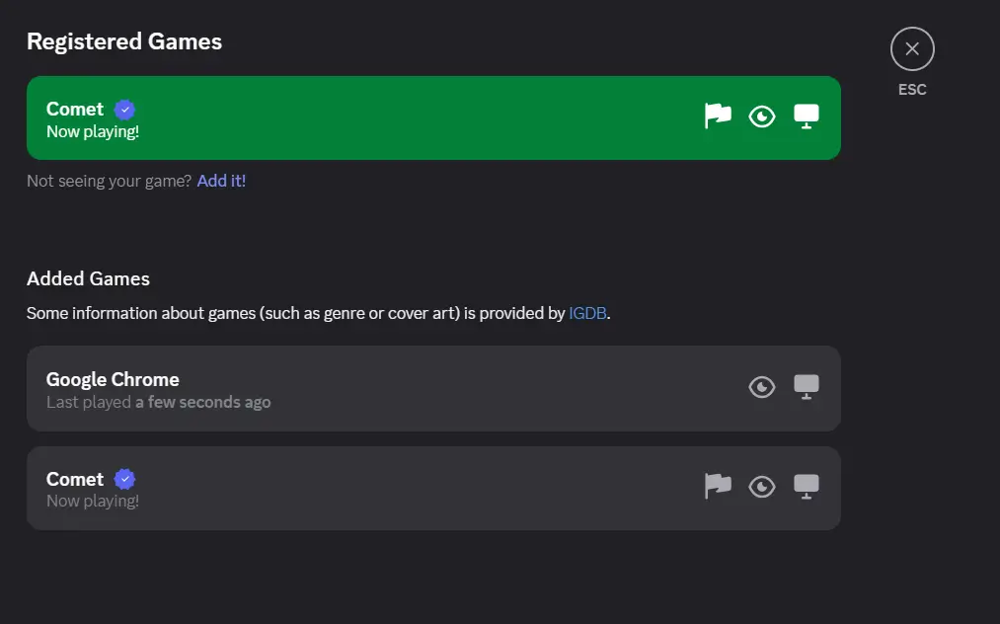This screenshot has width=1000, height=624.
Task: Click the "Added Games" heading
Action: [88, 278]
